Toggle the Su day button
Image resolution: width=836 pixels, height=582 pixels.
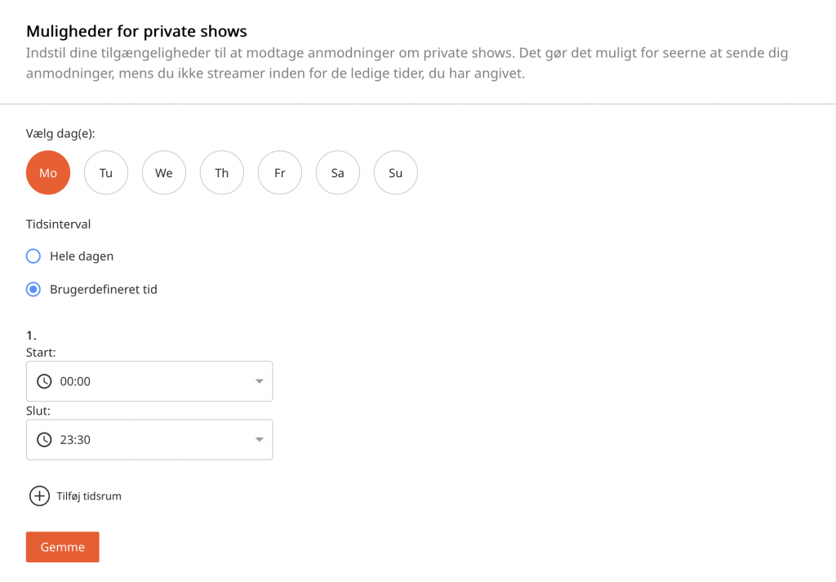pyautogui.click(x=396, y=173)
